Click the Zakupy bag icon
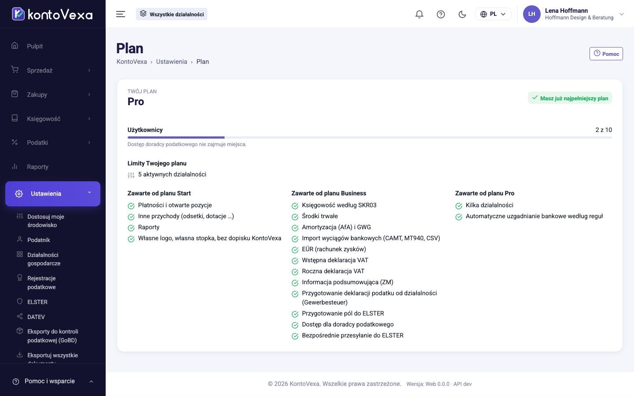634x396 pixels. click(15, 94)
